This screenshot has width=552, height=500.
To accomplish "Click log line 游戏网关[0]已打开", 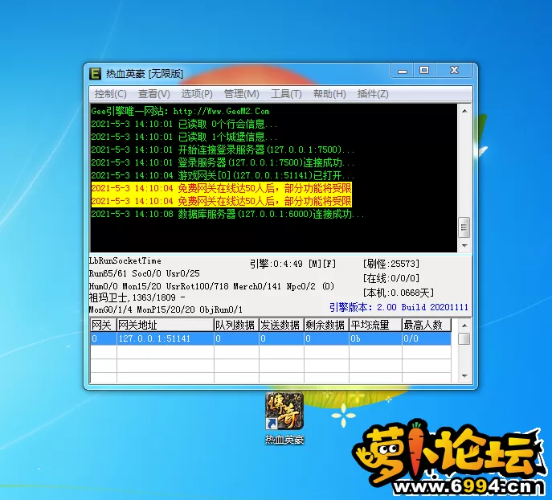I will 223,175.
